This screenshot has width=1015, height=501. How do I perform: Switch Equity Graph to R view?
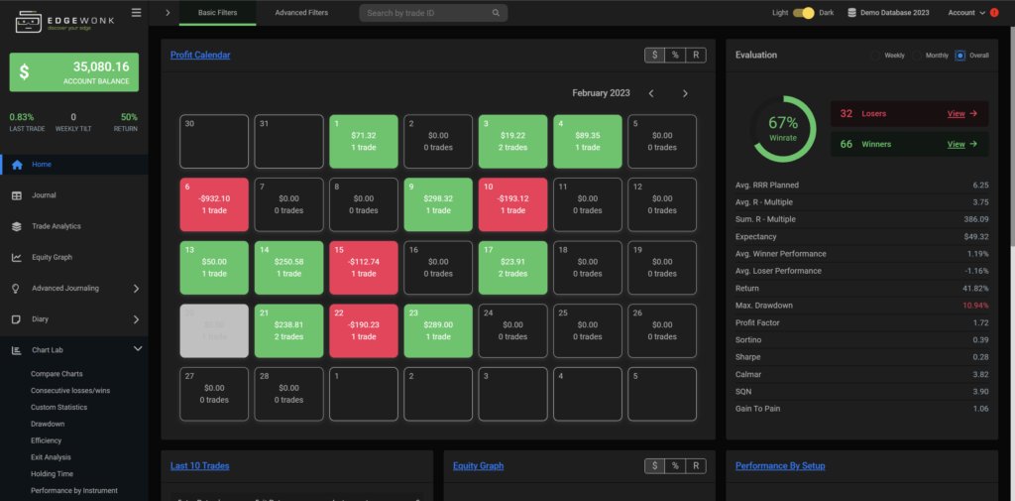(696, 466)
